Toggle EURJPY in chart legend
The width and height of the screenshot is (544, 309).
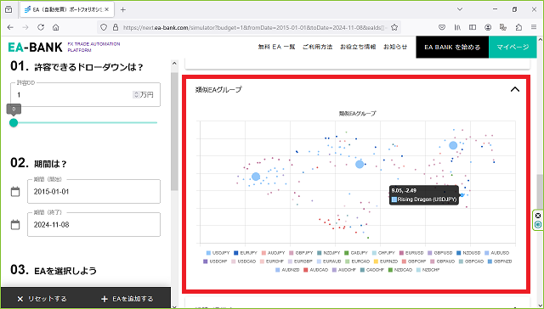pos(246,253)
